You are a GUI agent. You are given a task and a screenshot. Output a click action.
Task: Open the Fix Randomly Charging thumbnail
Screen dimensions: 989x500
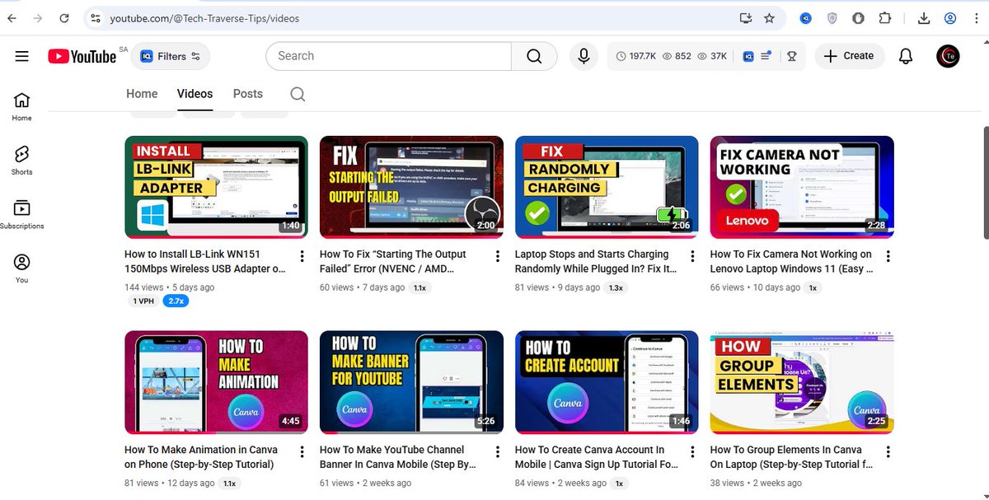607,187
